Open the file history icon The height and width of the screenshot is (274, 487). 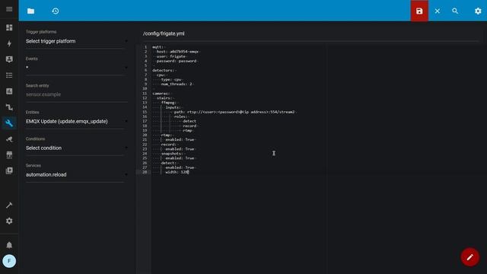click(x=56, y=11)
